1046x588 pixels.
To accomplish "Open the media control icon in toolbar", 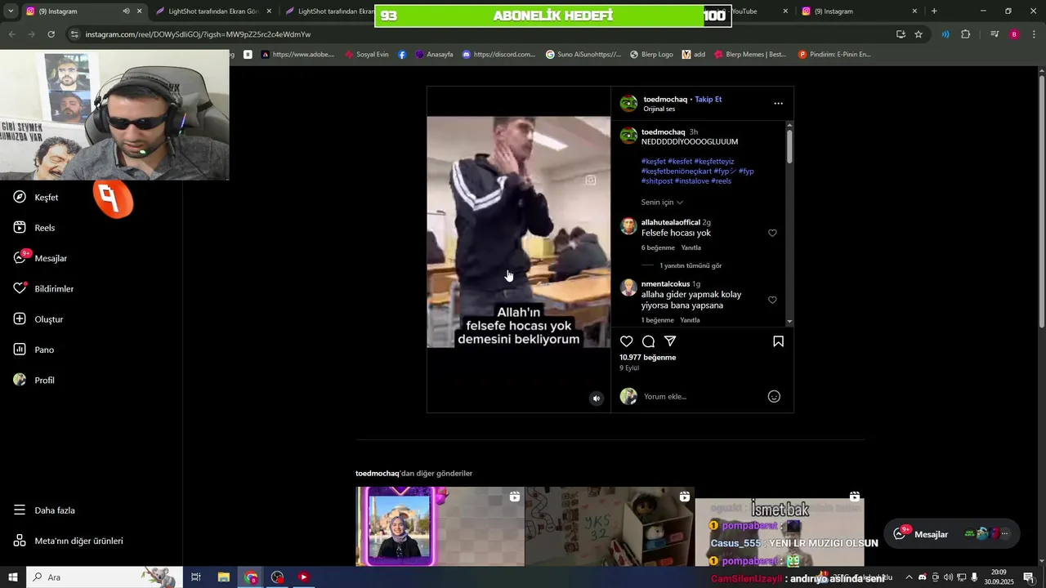I will click(995, 34).
